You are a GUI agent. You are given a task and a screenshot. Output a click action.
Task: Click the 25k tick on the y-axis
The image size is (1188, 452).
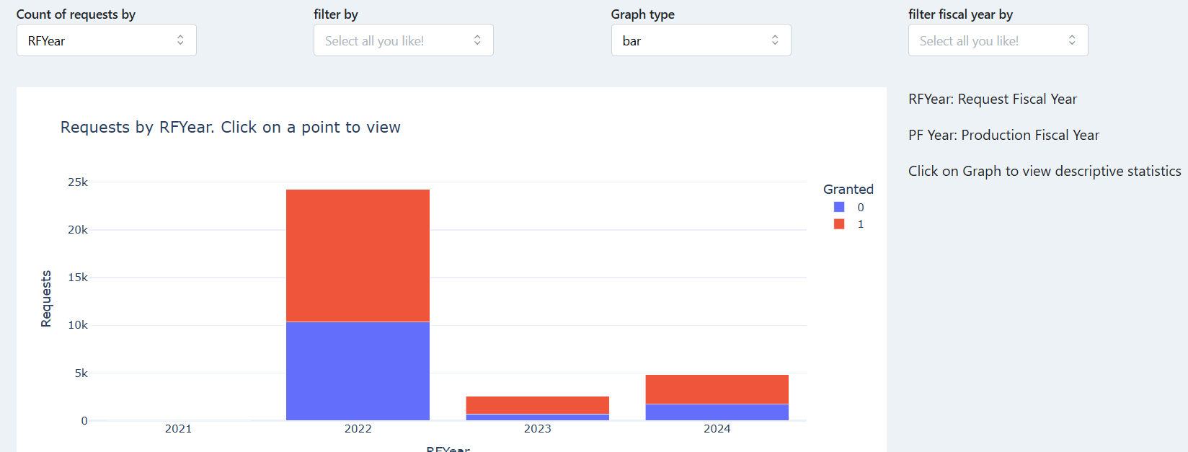coord(78,182)
